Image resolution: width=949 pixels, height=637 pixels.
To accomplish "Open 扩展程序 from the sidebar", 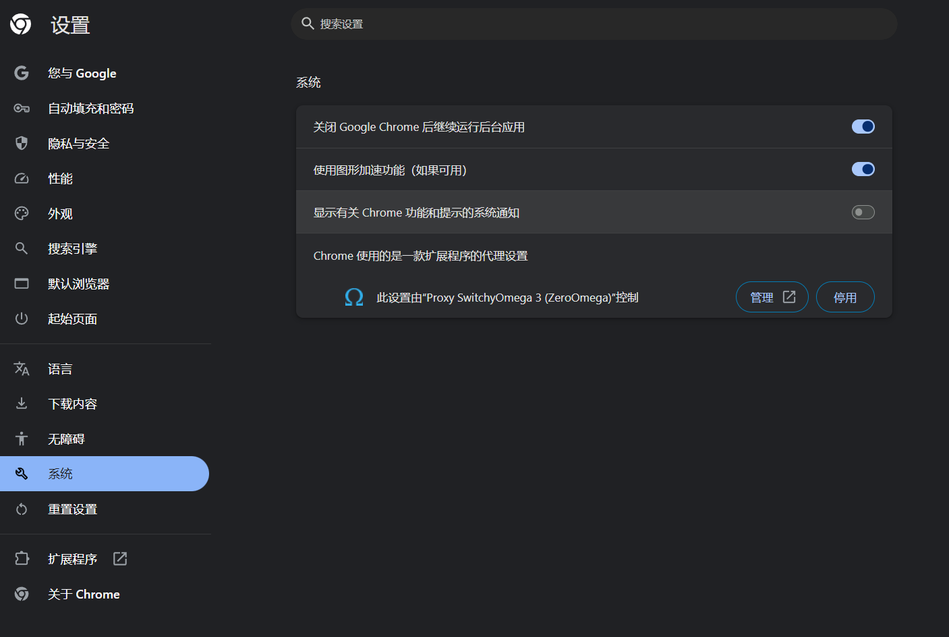I will [105, 559].
